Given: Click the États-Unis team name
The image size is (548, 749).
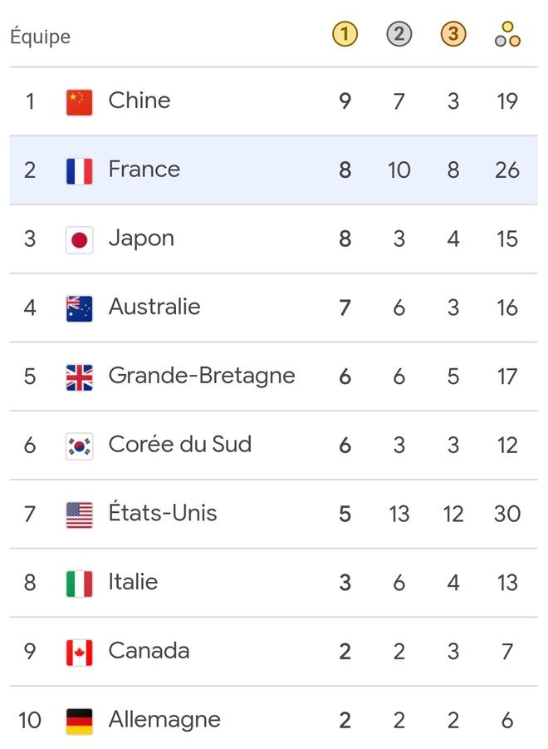Looking at the screenshot, I should click(x=163, y=513).
